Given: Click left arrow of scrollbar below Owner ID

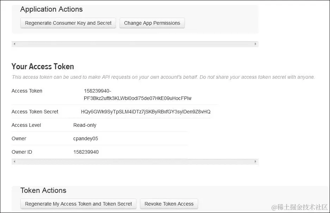Looking at the screenshot, I should pos(14,162).
